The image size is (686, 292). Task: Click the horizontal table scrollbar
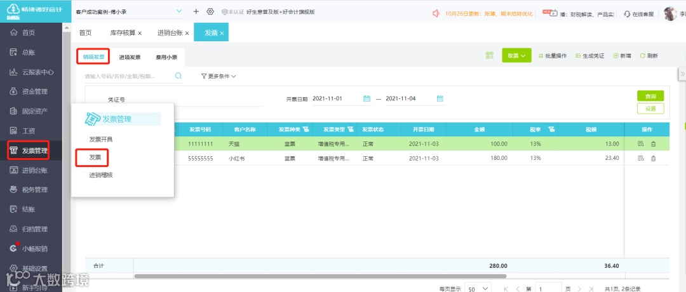320,276
